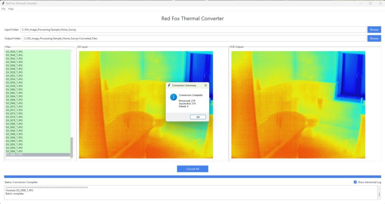Select file DJI_0958_T.JPG in list
385x204 pixels.
point(38,86)
